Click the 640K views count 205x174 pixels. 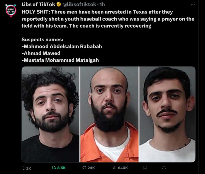click(123, 168)
